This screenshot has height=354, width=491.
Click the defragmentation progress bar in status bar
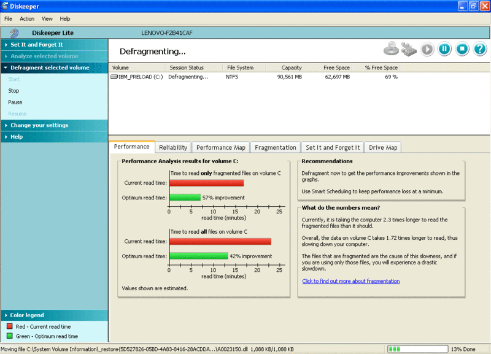418,349
